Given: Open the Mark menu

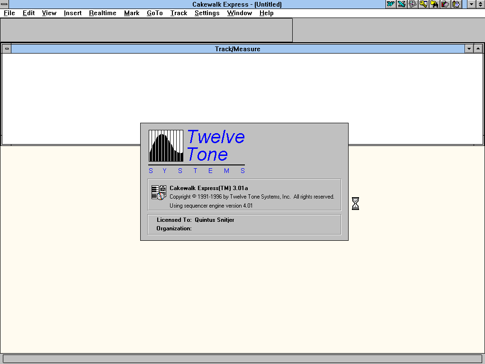Looking at the screenshot, I should pos(132,13).
